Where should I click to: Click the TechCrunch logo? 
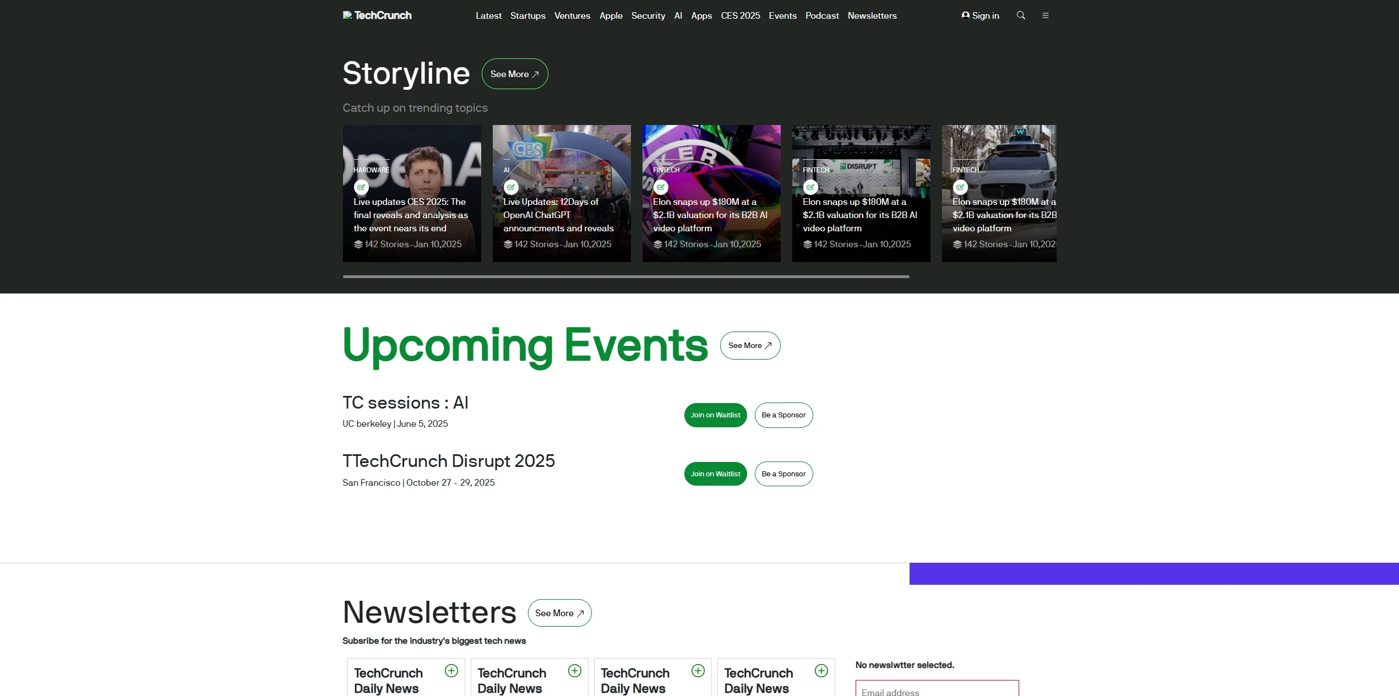point(377,15)
